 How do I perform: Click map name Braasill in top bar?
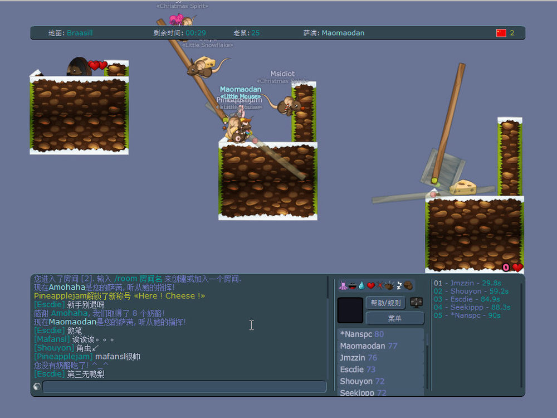pyautogui.click(x=80, y=33)
